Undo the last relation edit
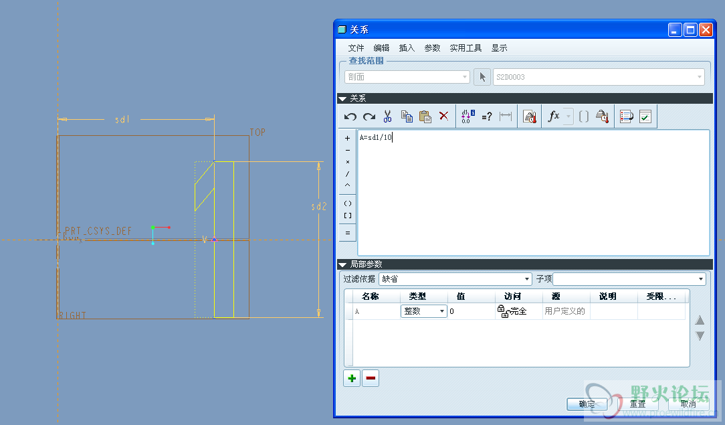 pyautogui.click(x=350, y=116)
